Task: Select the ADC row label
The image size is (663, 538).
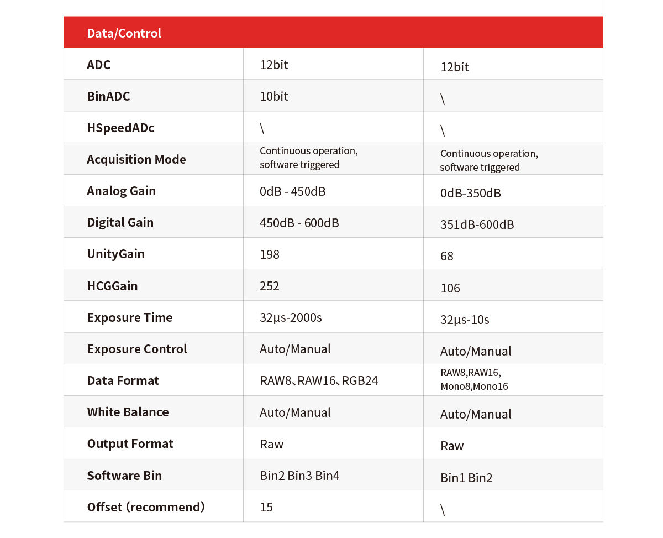Action: (99, 65)
